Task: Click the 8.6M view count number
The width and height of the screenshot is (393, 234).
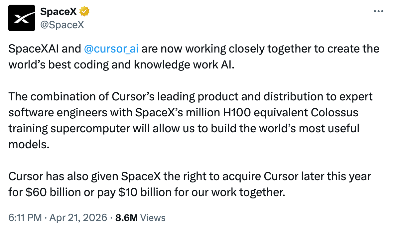Action: [126, 218]
